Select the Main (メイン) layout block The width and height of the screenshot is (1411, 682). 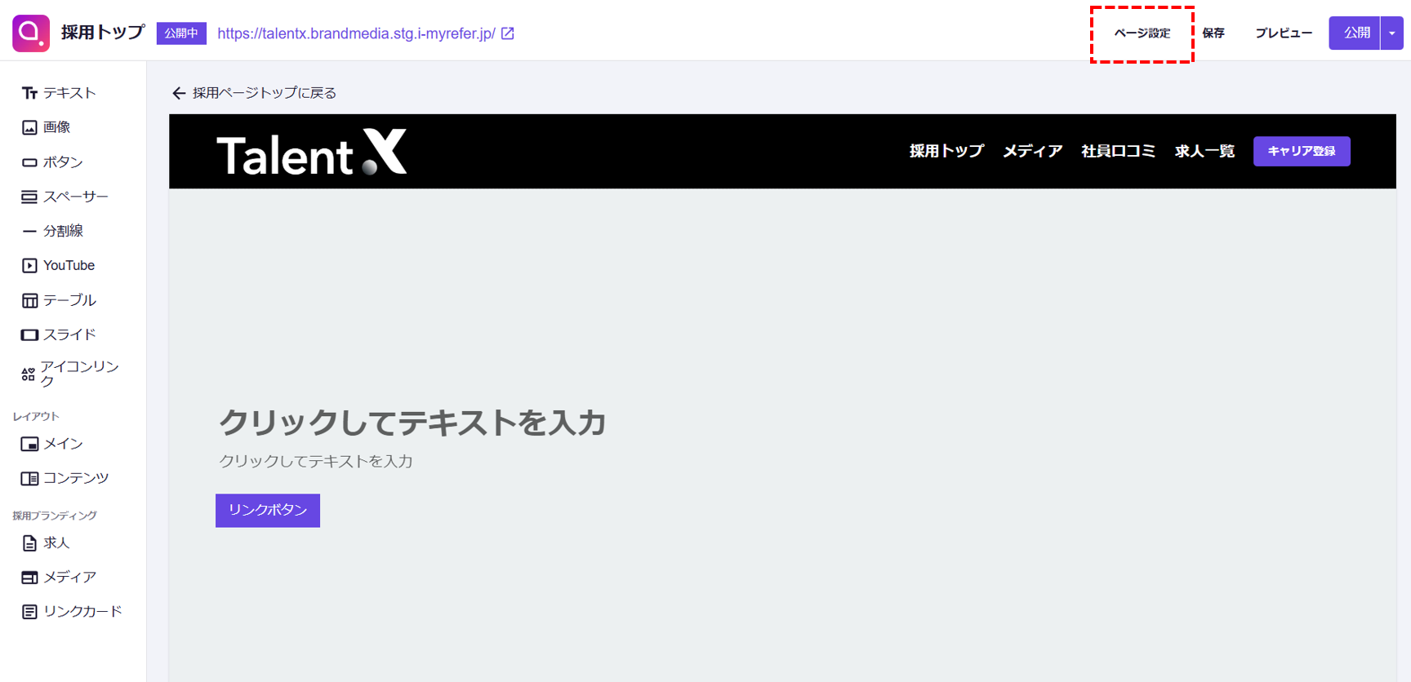click(52, 444)
